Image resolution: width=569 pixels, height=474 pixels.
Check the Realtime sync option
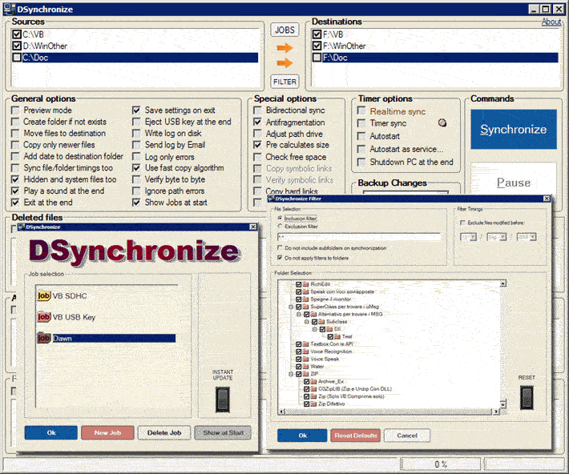click(361, 110)
